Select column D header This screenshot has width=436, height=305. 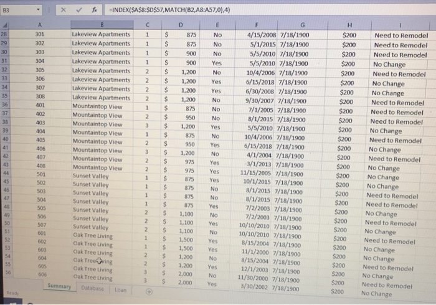click(181, 25)
